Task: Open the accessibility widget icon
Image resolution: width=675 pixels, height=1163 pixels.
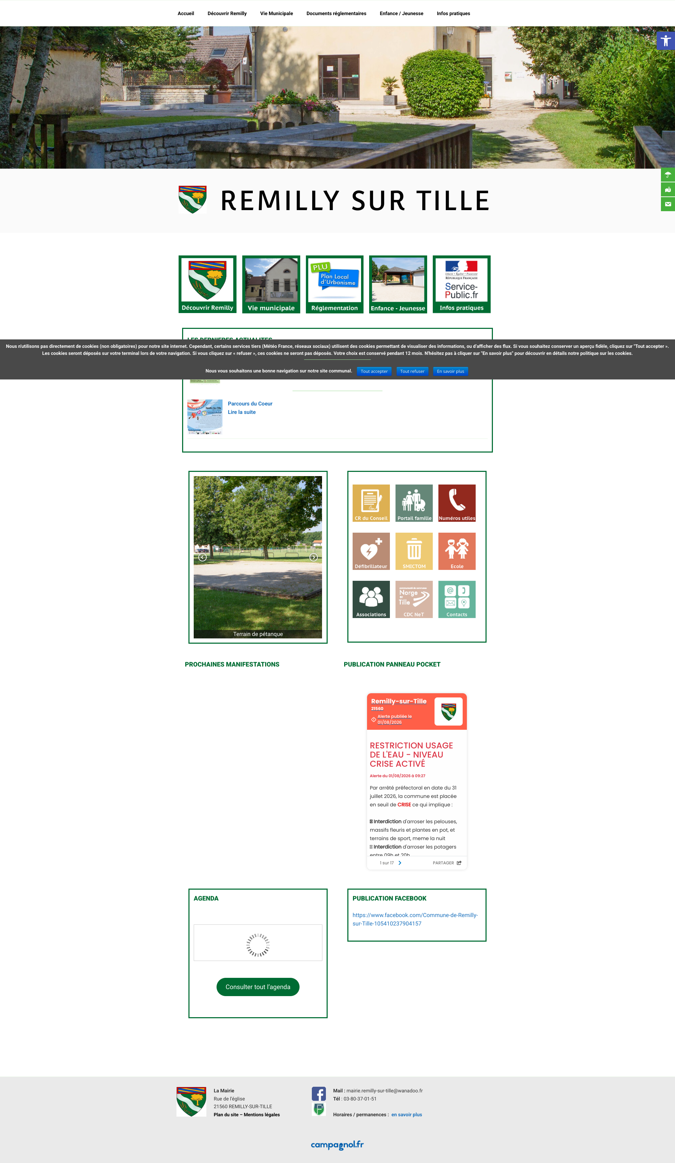Action: click(665, 41)
